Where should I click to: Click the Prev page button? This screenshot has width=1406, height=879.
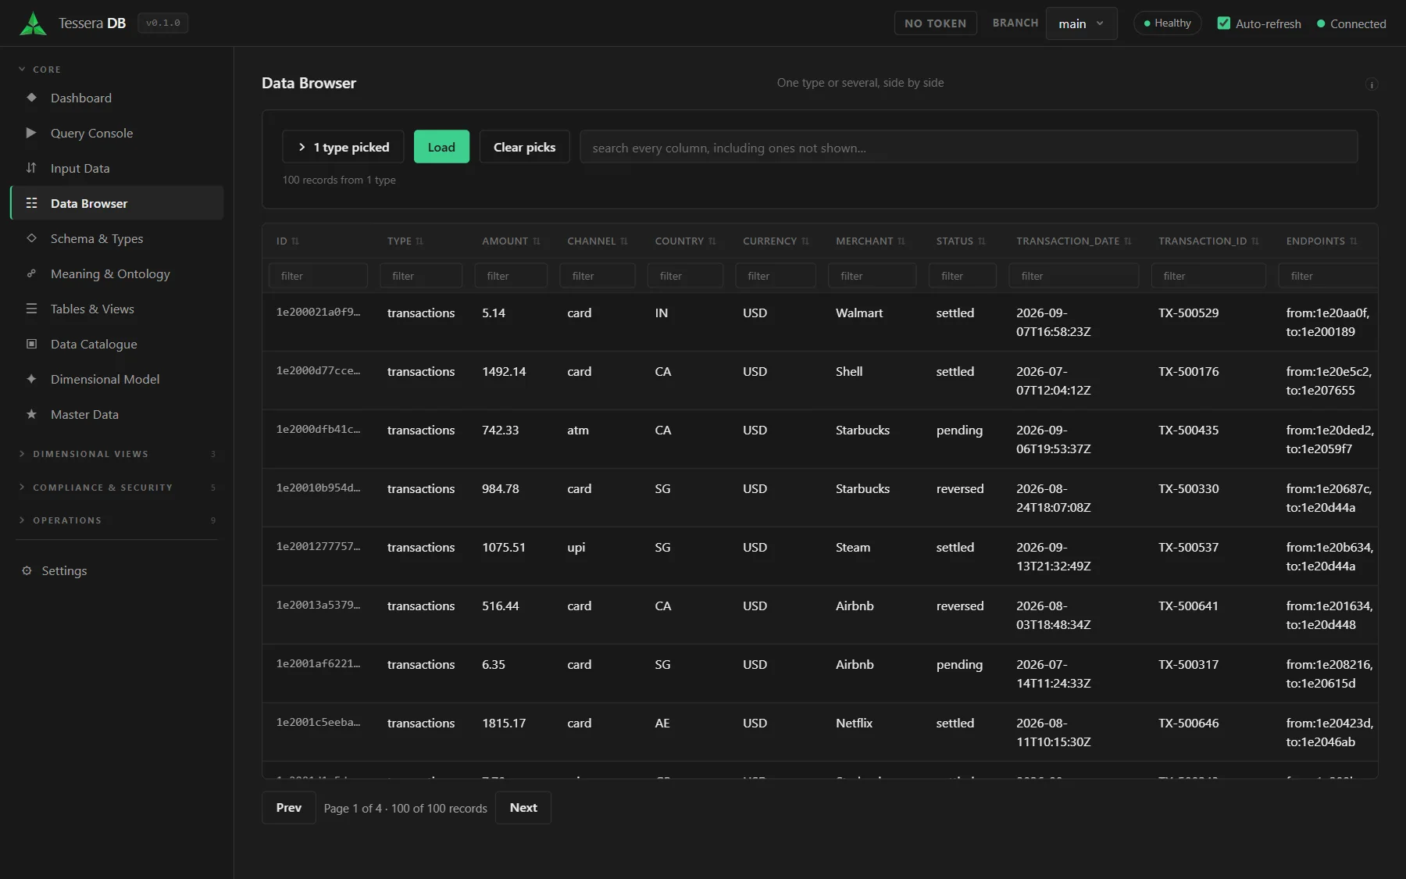click(x=288, y=808)
